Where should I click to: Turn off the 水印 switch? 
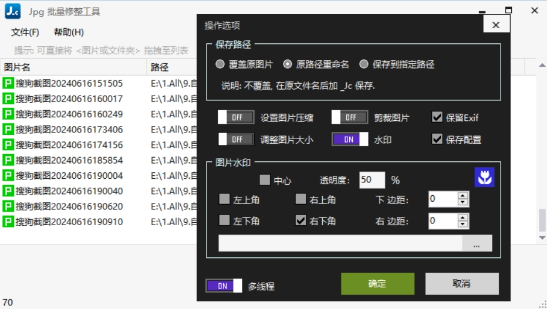point(350,140)
